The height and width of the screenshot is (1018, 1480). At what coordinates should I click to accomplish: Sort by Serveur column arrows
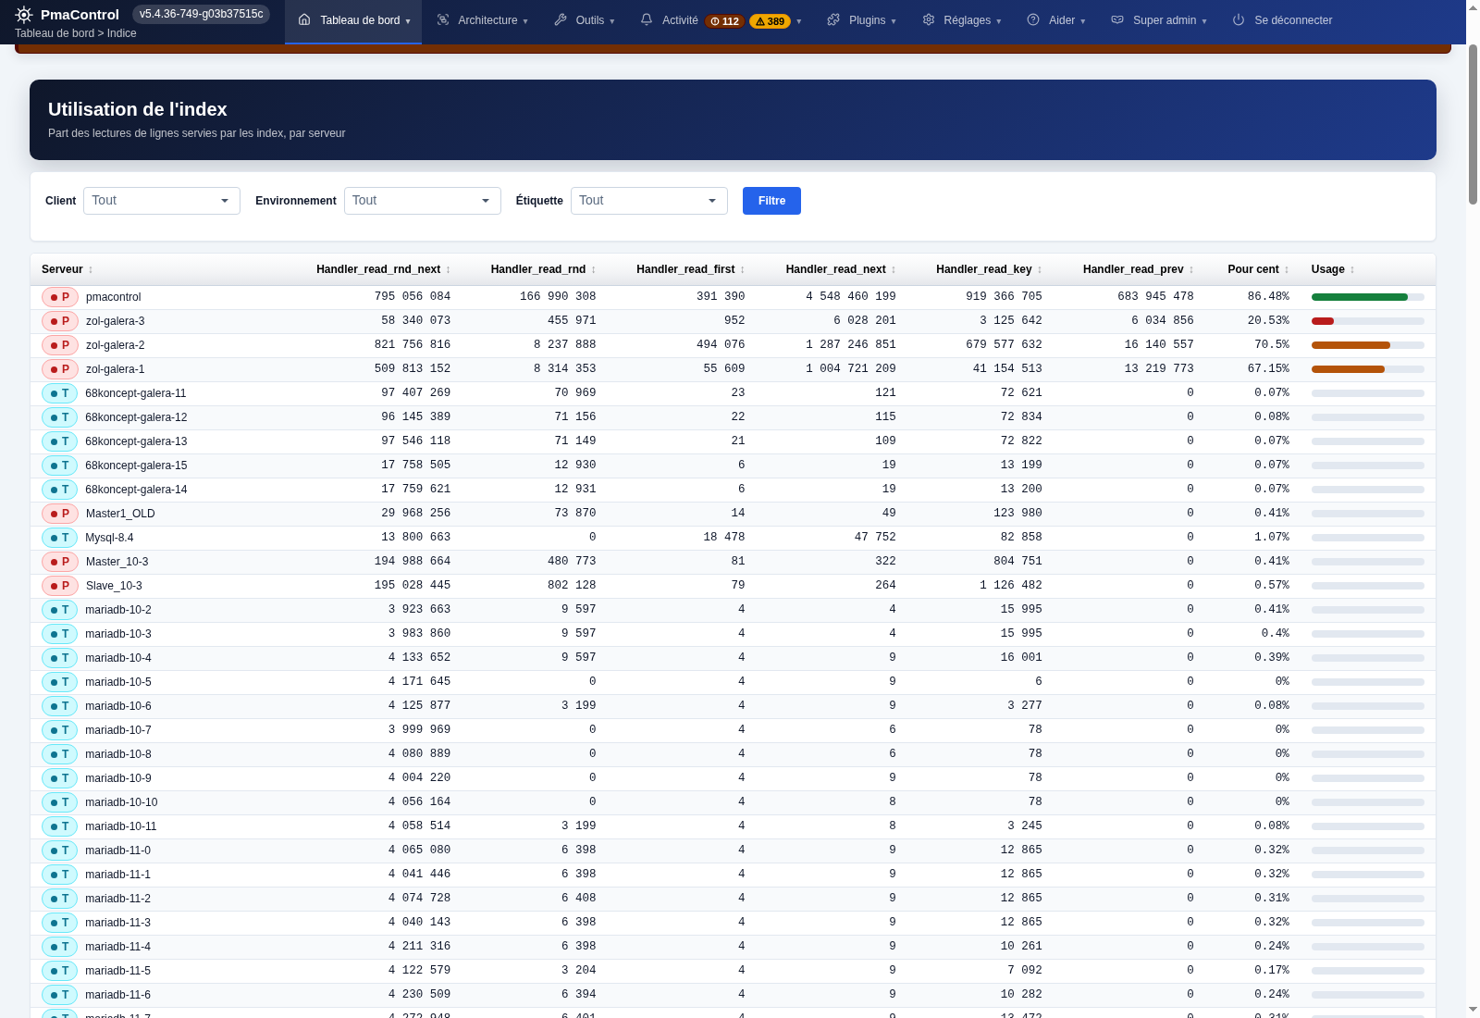click(91, 270)
